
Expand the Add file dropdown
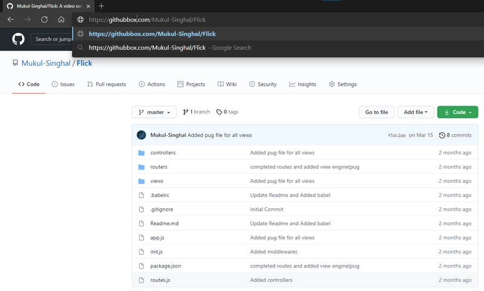[416, 112]
